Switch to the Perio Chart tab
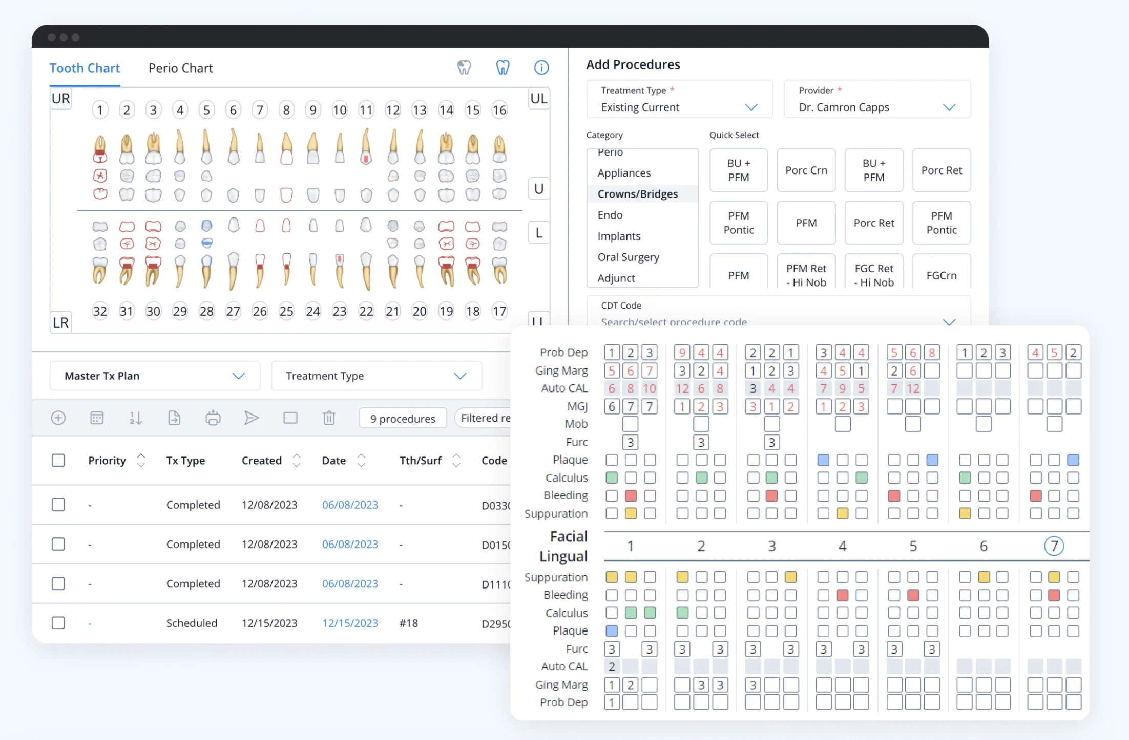 click(180, 68)
